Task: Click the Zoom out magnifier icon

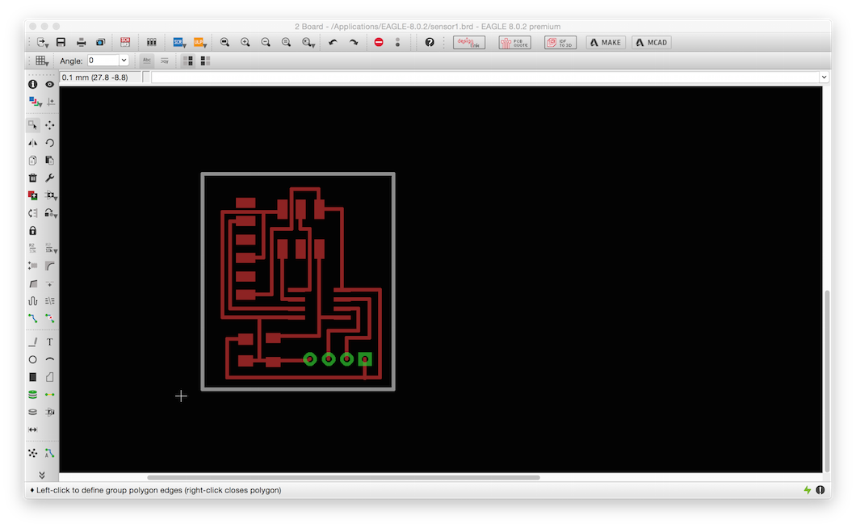Action: 266,43
